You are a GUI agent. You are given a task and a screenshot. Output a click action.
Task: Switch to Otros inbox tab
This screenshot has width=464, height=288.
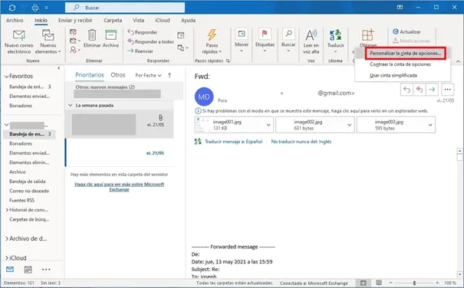pos(118,75)
